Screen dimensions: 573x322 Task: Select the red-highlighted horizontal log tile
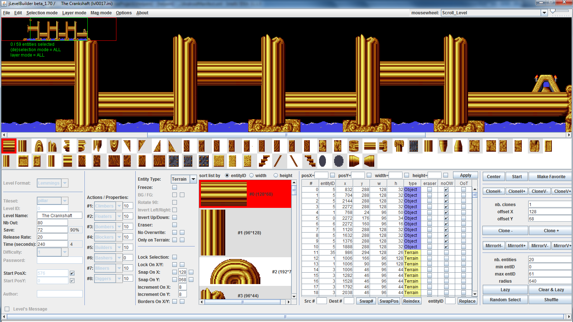pos(9,146)
